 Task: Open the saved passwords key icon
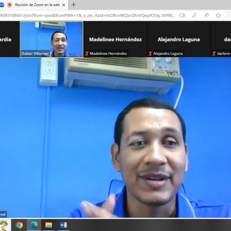pyautogui.click(x=195, y=15)
